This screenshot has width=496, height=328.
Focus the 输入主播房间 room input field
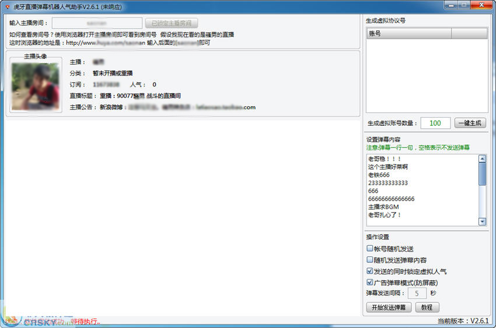(x=97, y=23)
